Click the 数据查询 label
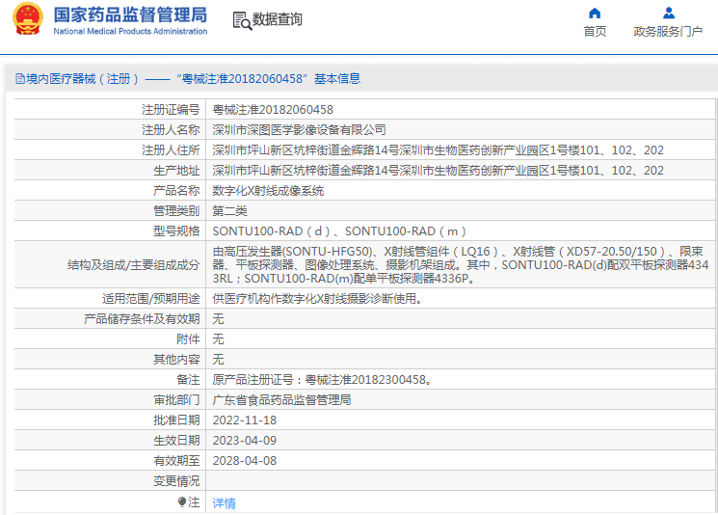 point(277,19)
